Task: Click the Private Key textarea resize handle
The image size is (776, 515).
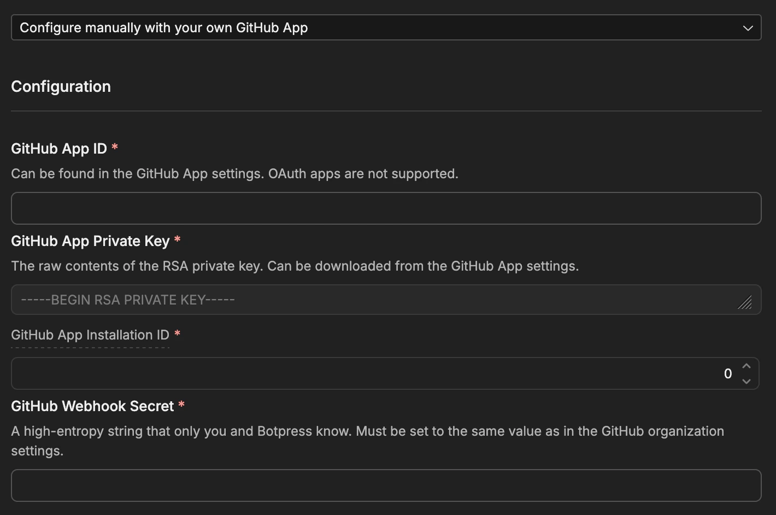Action: [745, 302]
